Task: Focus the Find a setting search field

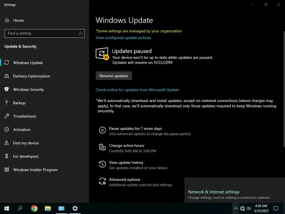Action: 45,33
